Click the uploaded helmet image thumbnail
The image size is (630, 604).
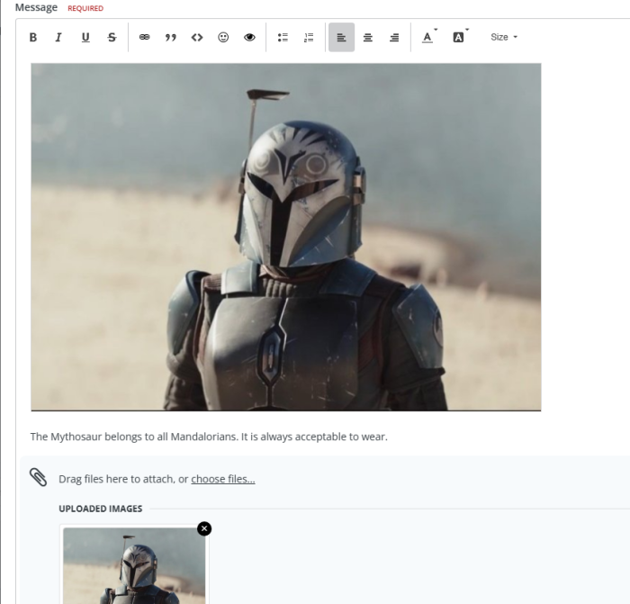pyautogui.click(x=134, y=565)
